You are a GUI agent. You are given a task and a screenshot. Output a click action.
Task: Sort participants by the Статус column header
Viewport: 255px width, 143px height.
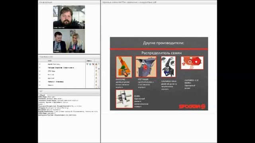pos(90,61)
